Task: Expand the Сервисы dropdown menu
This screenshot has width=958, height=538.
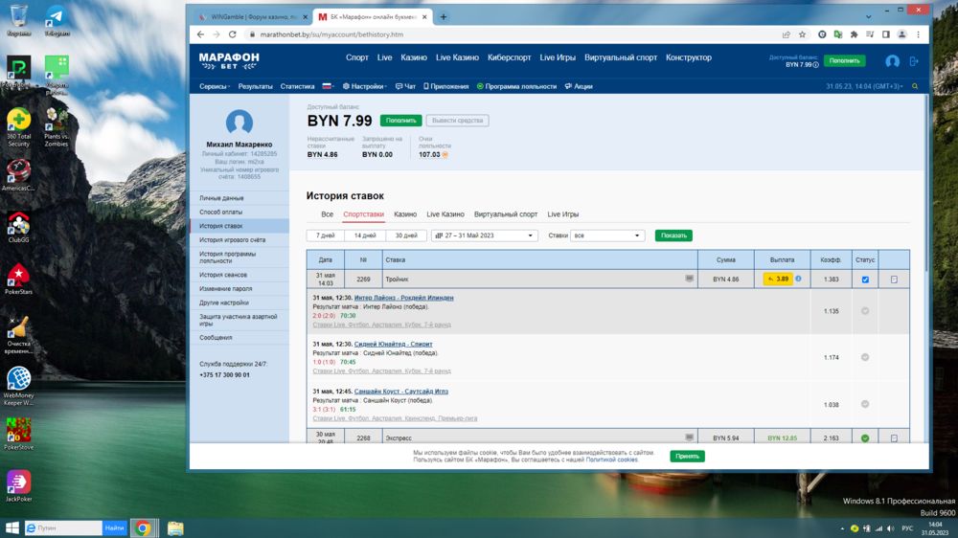Action: pos(215,86)
